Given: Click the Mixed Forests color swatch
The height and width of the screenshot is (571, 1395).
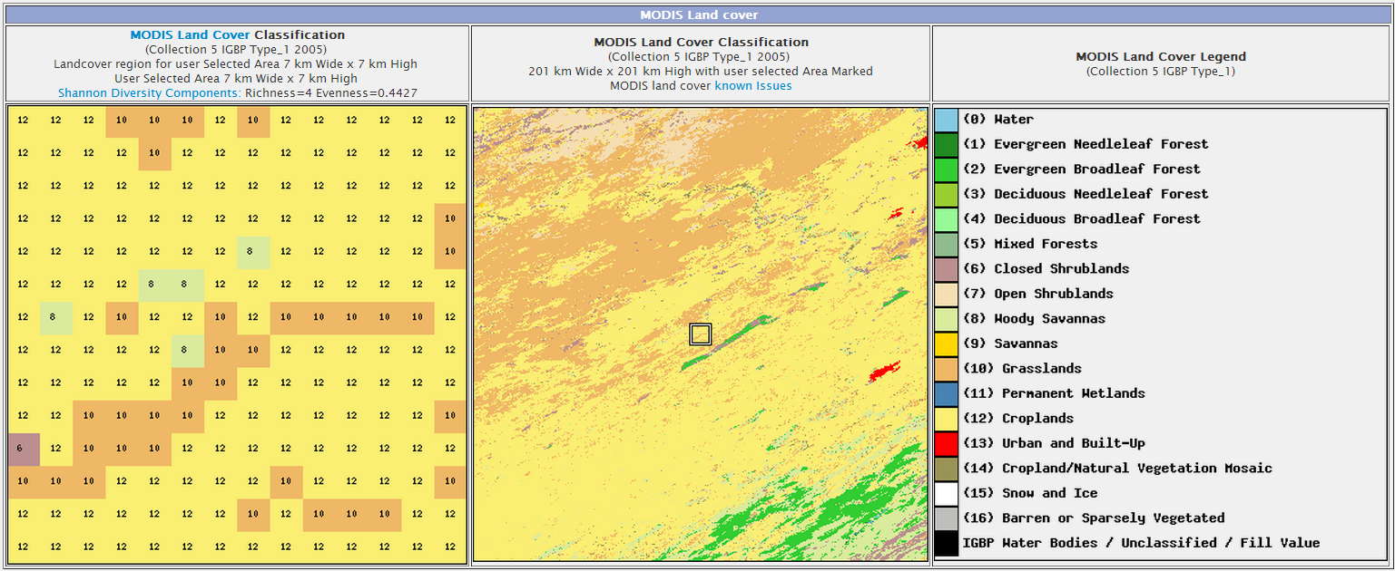Looking at the screenshot, I should tap(947, 244).
